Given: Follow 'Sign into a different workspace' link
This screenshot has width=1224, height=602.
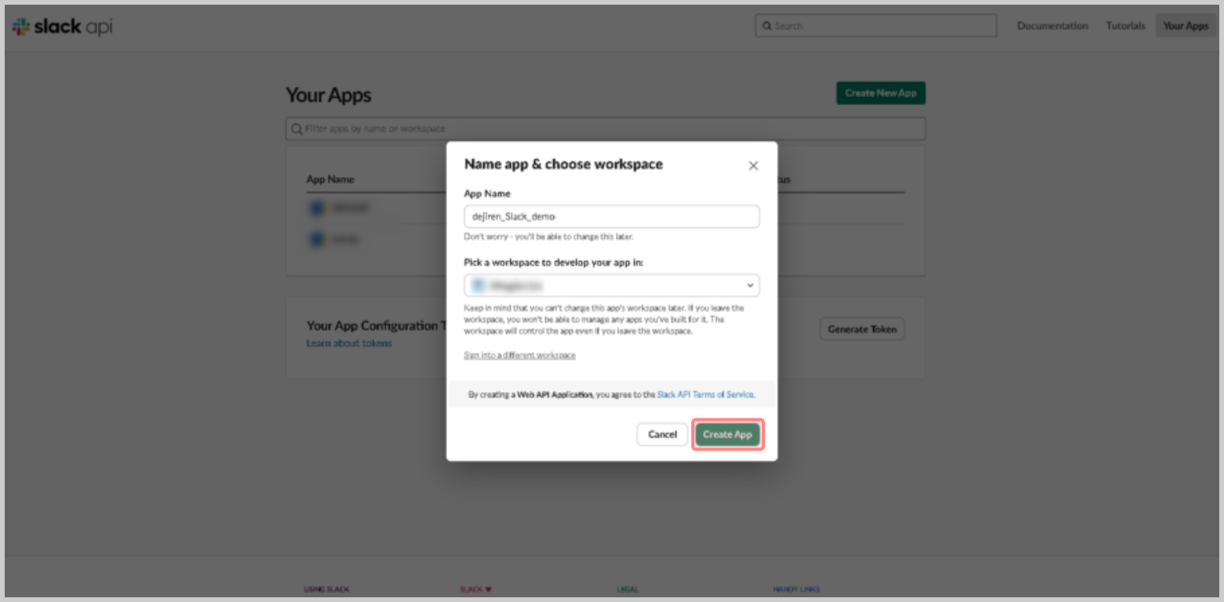Looking at the screenshot, I should tap(519, 355).
